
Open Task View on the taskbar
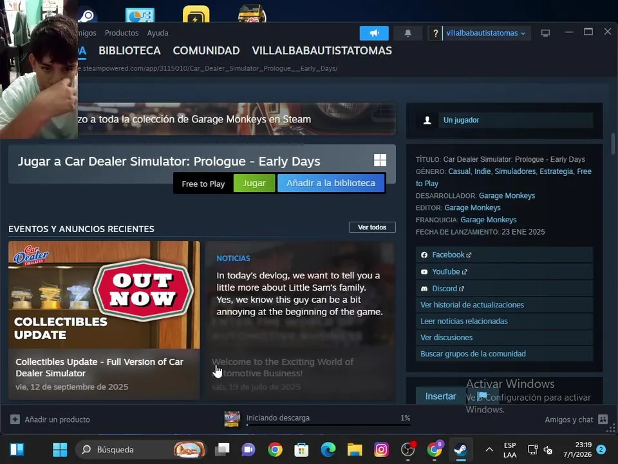(222, 449)
